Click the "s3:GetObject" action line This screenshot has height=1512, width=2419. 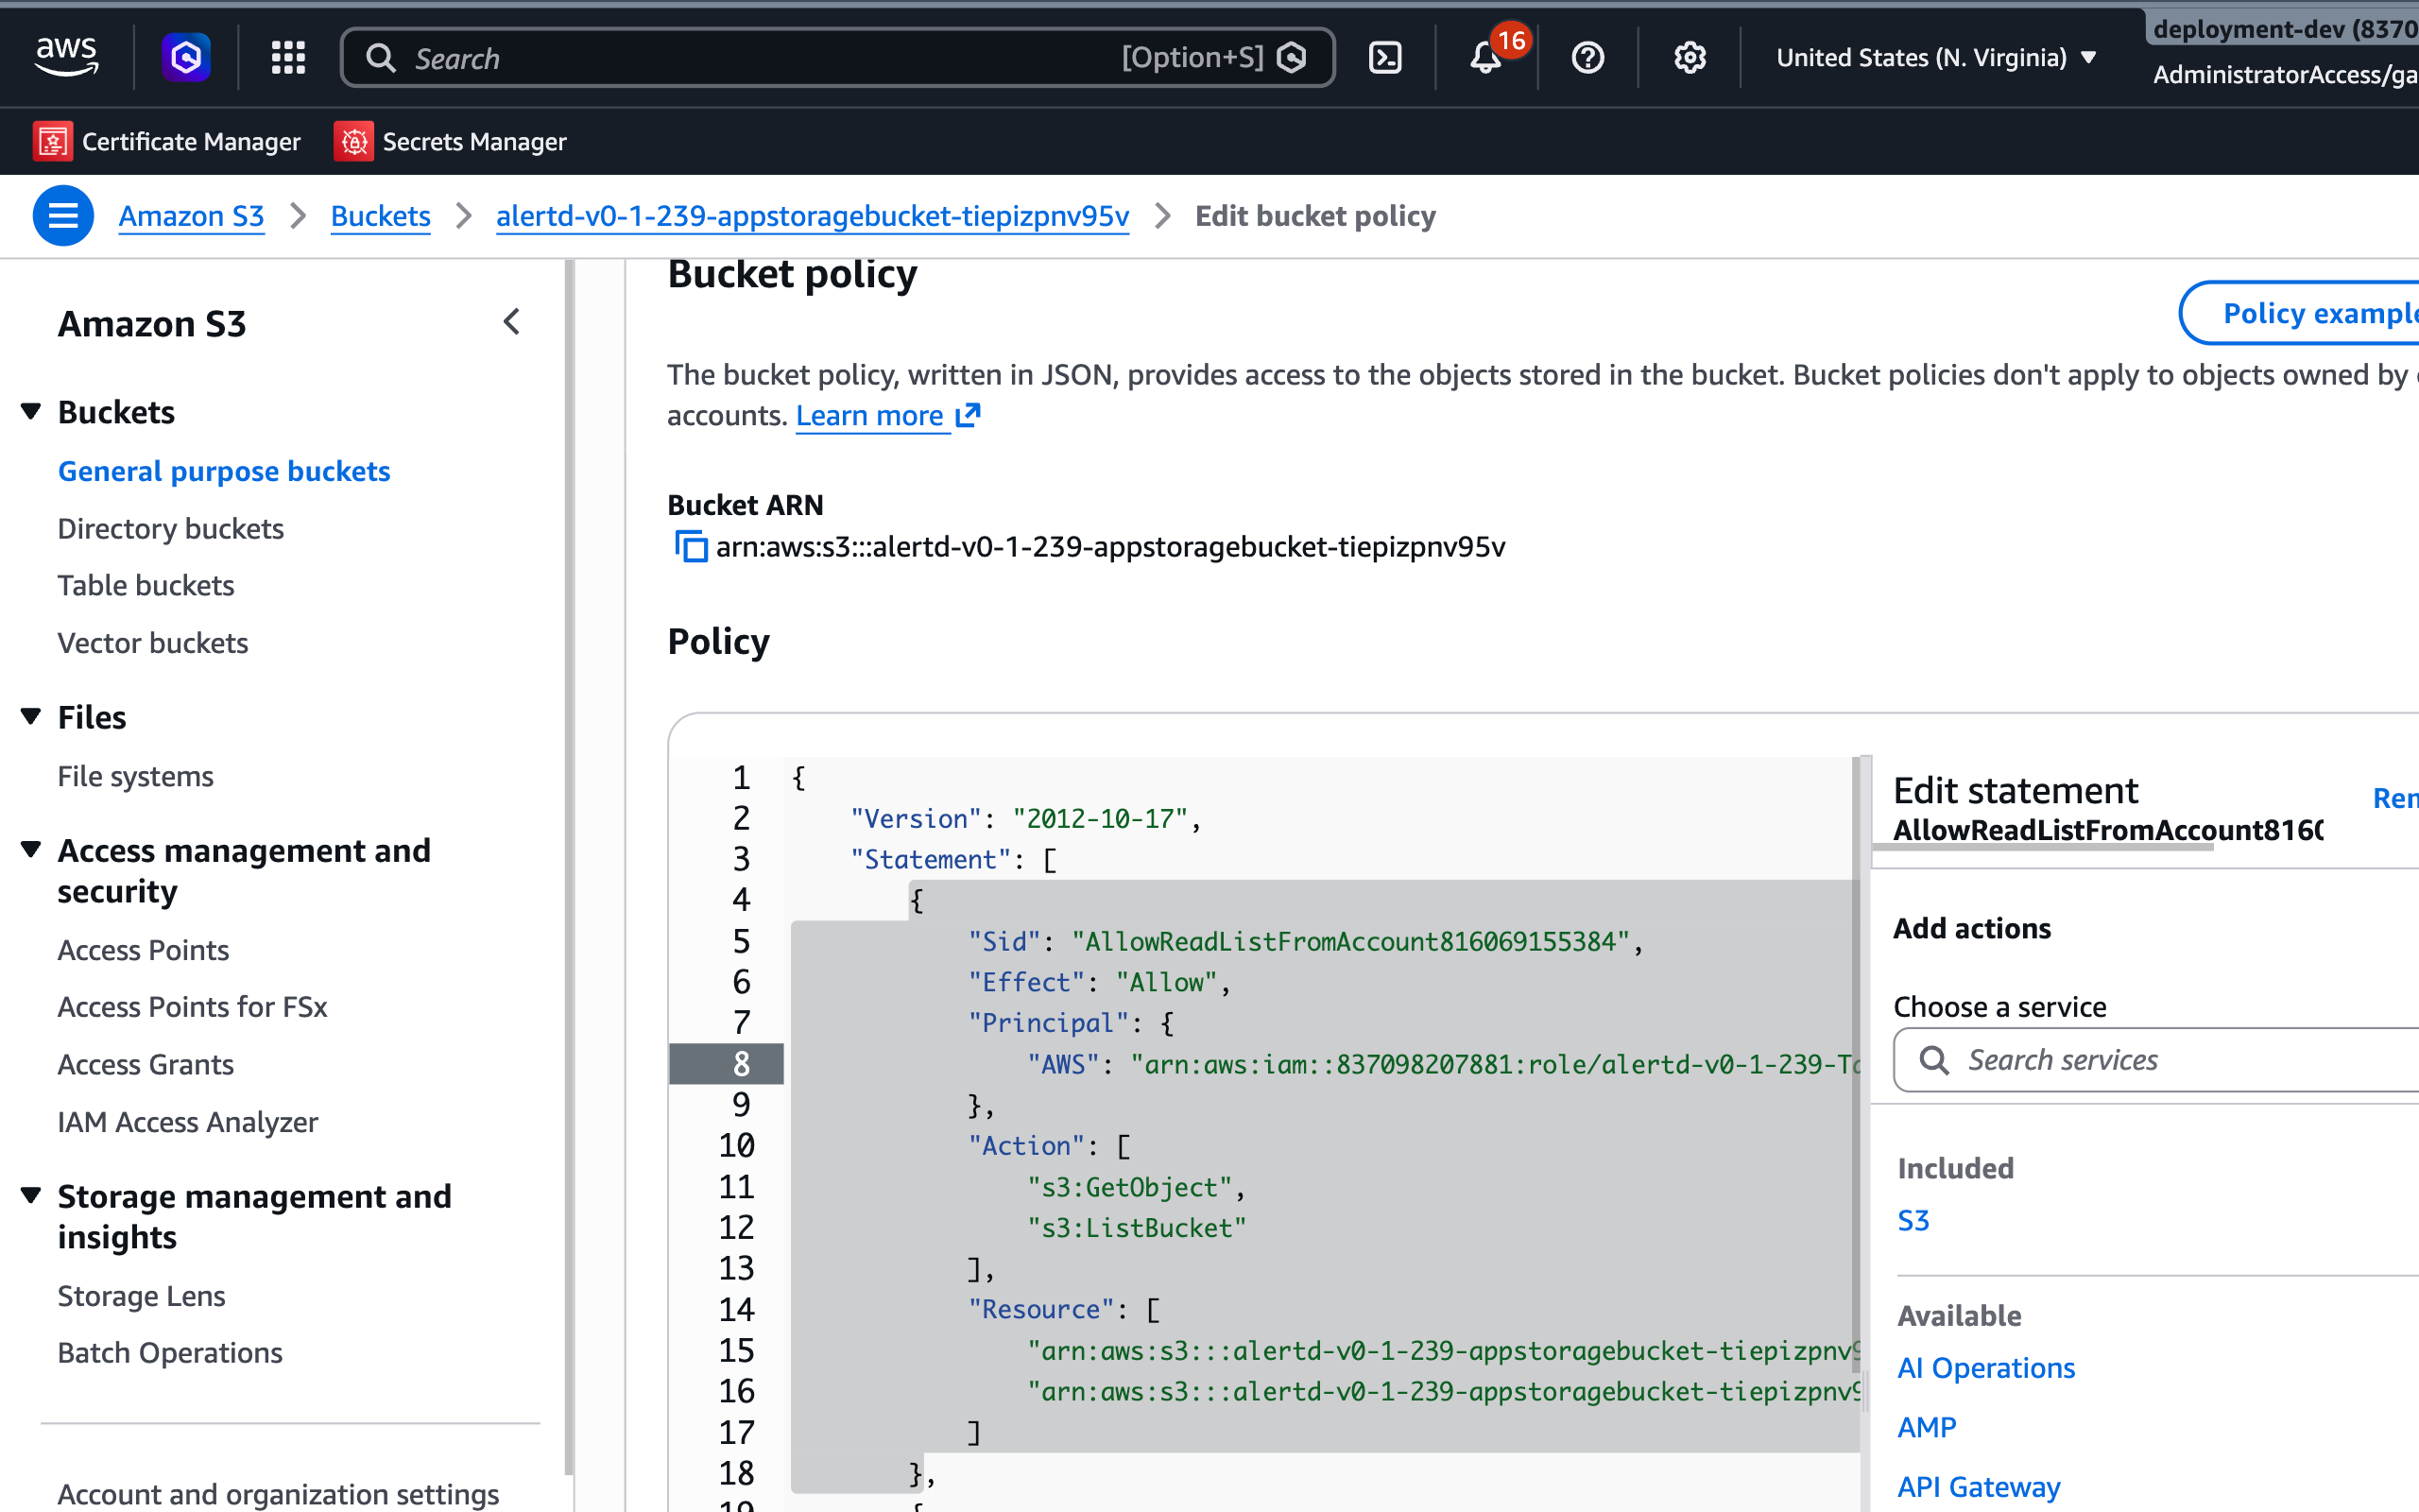pyautogui.click(x=1137, y=1187)
